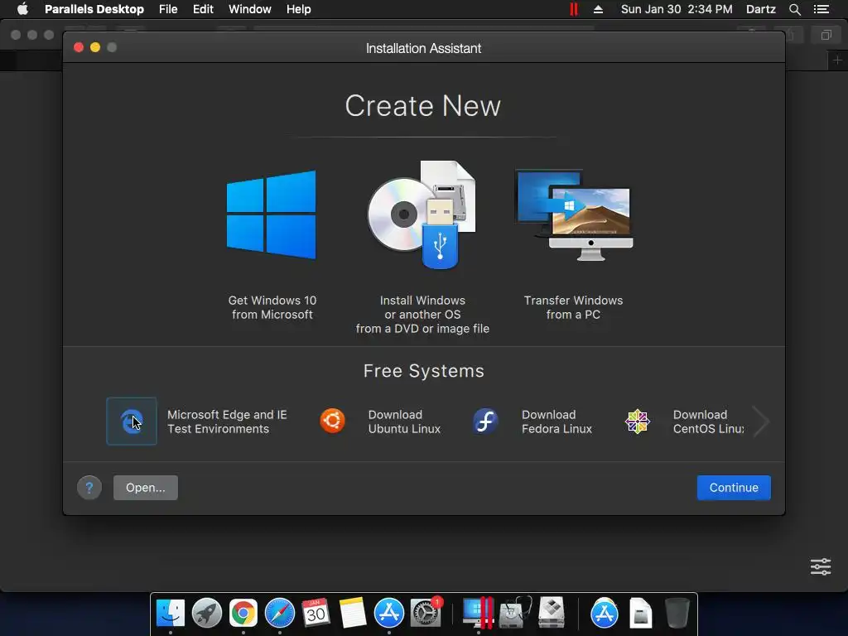This screenshot has width=848, height=636.
Task: Open Trash in the Dock
Action: 677,613
